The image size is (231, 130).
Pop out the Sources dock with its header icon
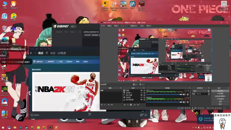[x=144, y=88]
